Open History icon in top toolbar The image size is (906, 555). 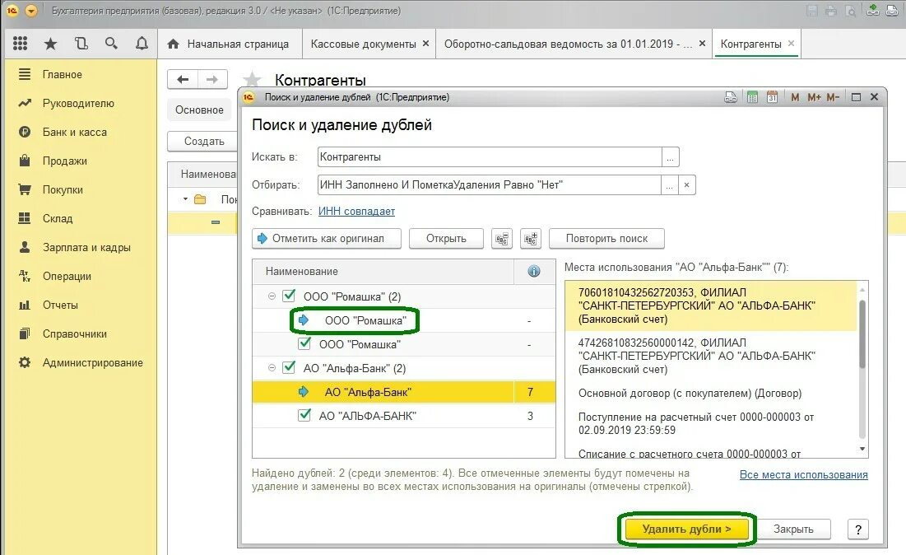(x=81, y=44)
